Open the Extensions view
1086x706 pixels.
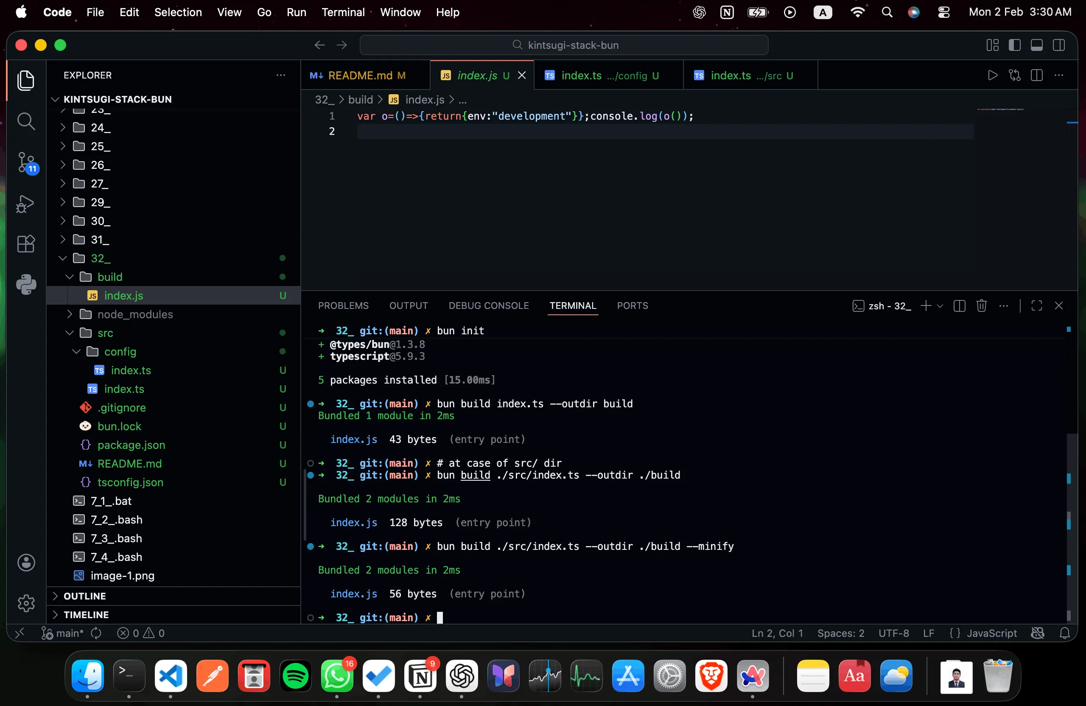pyautogui.click(x=26, y=244)
